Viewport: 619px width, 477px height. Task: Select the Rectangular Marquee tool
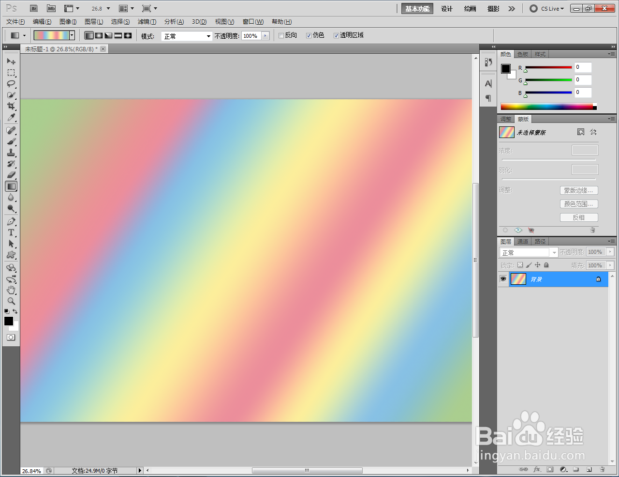pyautogui.click(x=11, y=73)
